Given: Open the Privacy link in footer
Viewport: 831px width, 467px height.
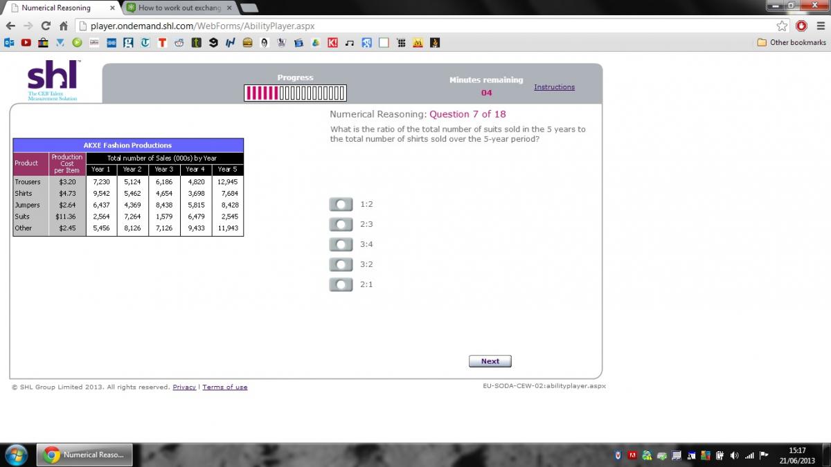Looking at the screenshot, I should pyautogui.click(x=184, y=387).
